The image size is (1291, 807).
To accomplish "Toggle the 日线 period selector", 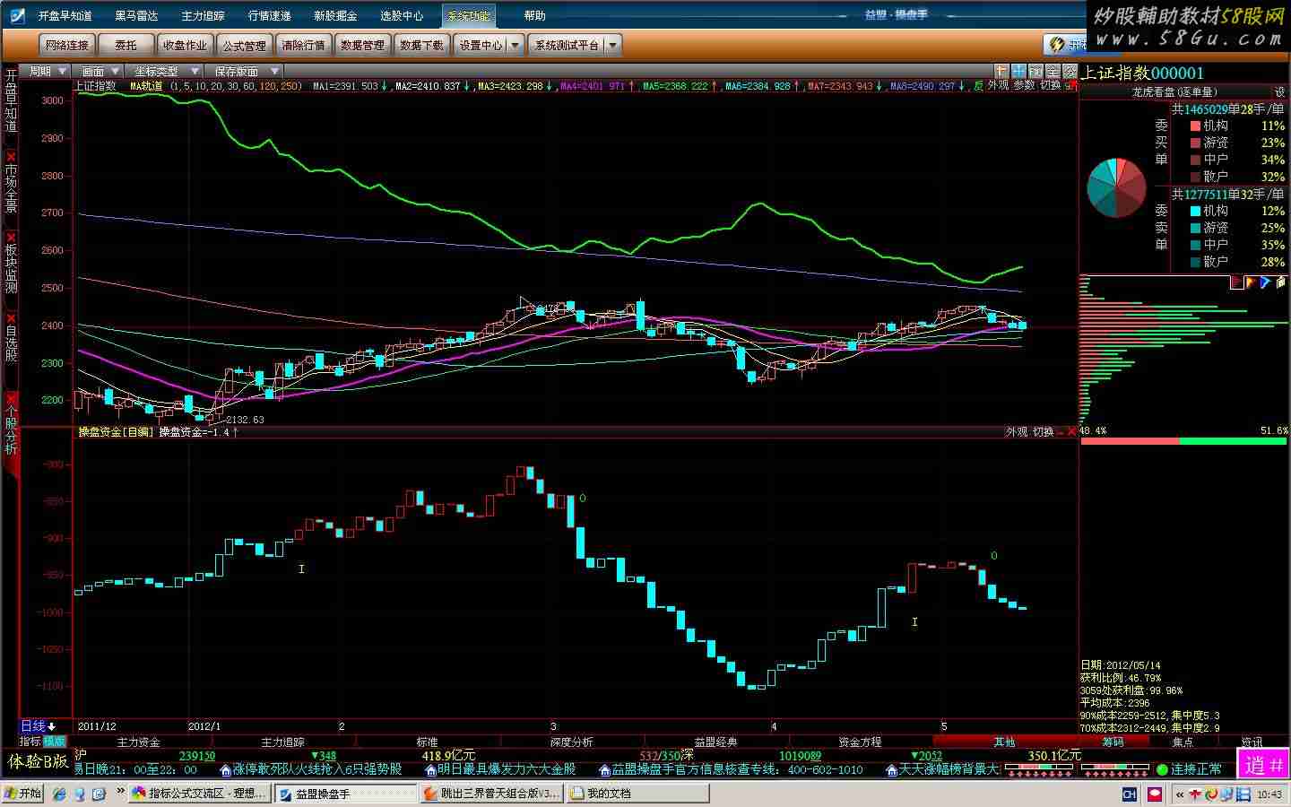I will click(39, 726).
